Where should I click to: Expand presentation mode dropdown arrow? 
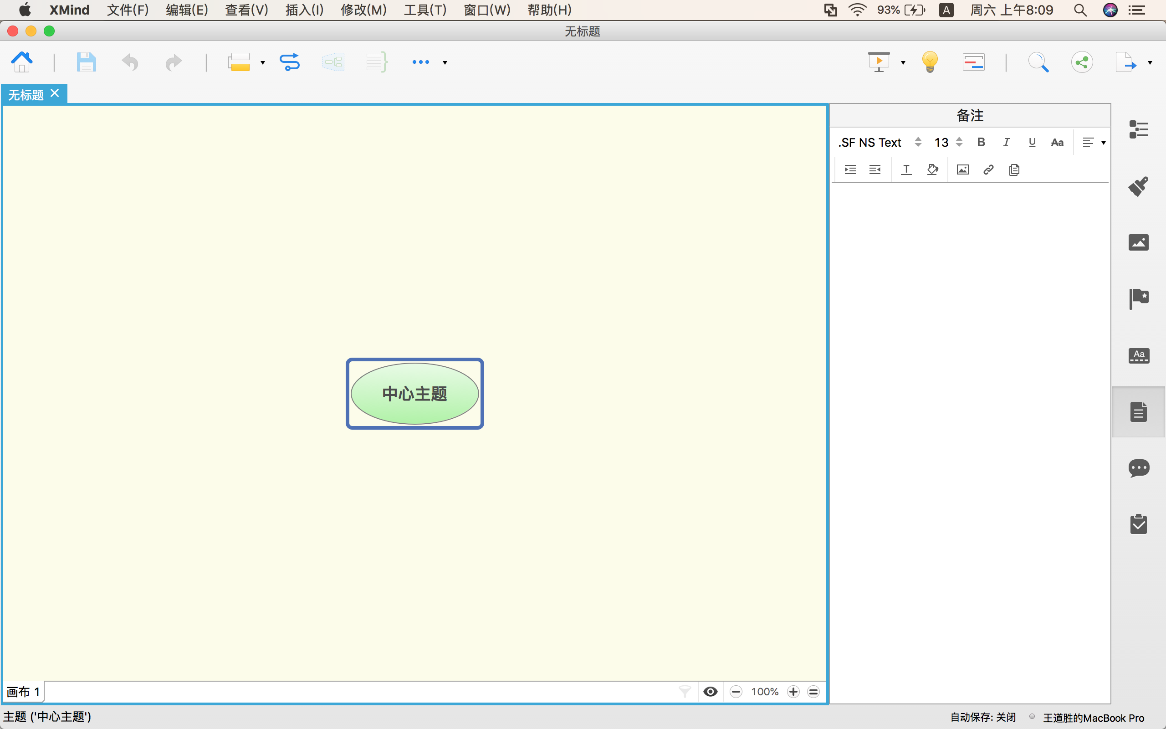click(903, 63)
